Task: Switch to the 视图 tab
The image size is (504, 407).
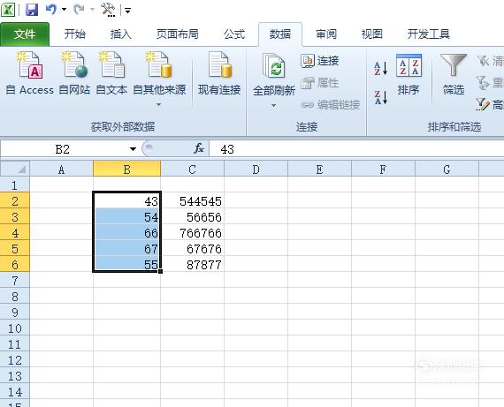Action: (372, 34)
